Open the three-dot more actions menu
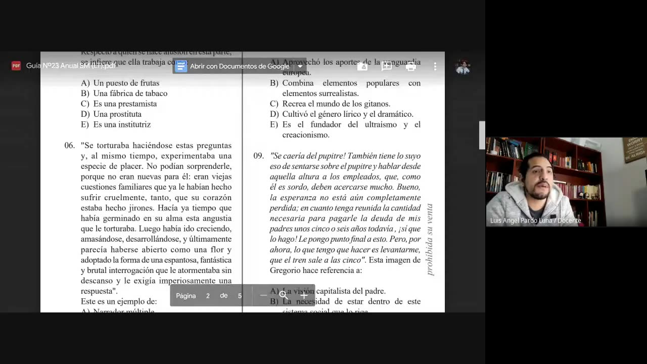This screenshot has height=364, width=647. point(435,66)
